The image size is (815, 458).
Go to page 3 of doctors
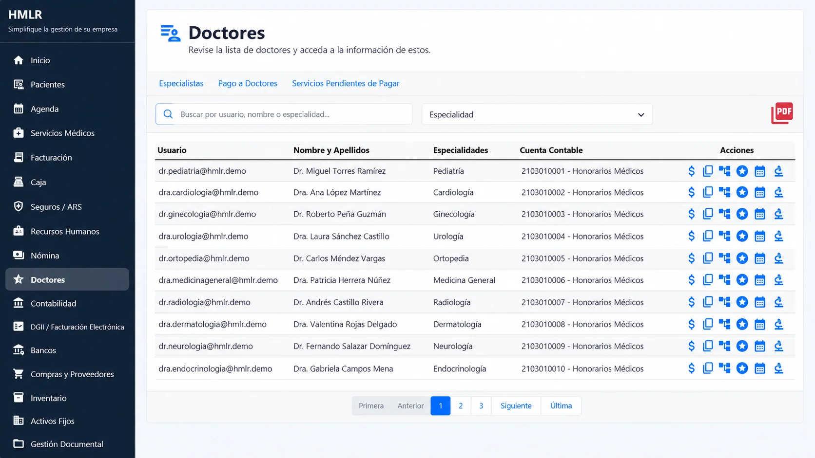click(481, 405)
